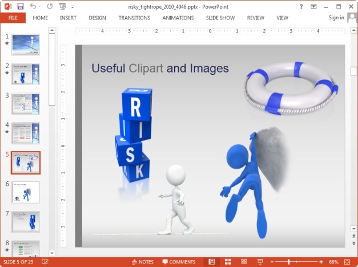Click the Undo arrow icon
358x267 pixels.
coord(33,6)
